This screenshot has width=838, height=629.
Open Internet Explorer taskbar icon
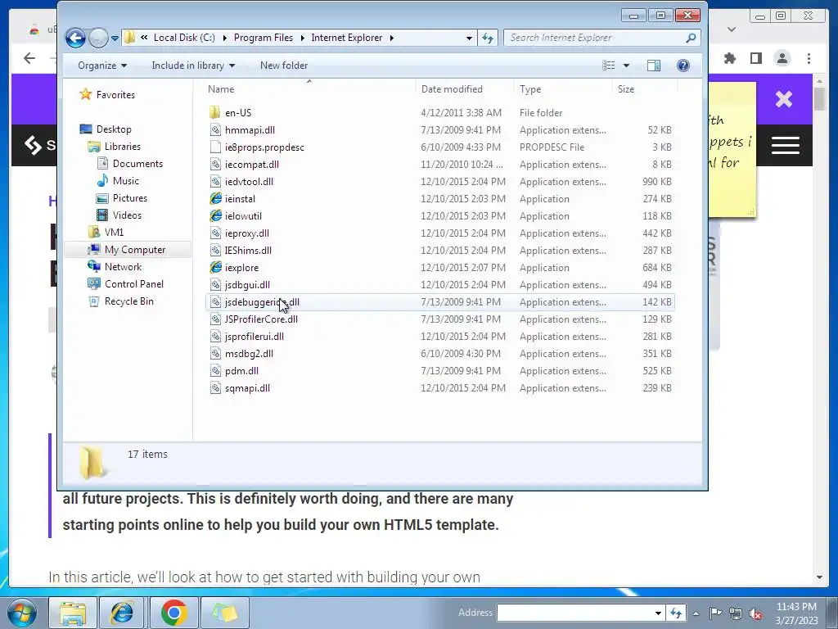[x=122, y=613]
